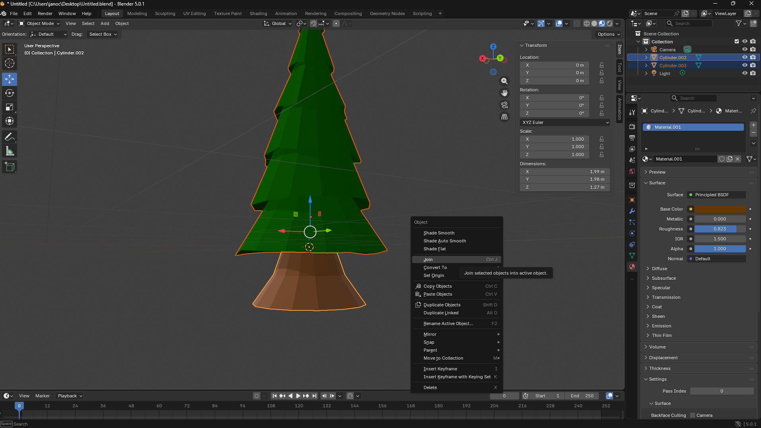Select the Measure tool

[10, 151]
